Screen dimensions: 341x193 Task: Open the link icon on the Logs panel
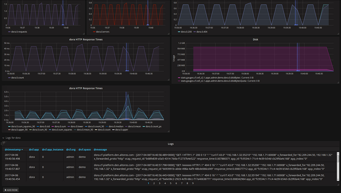(4, 142)
